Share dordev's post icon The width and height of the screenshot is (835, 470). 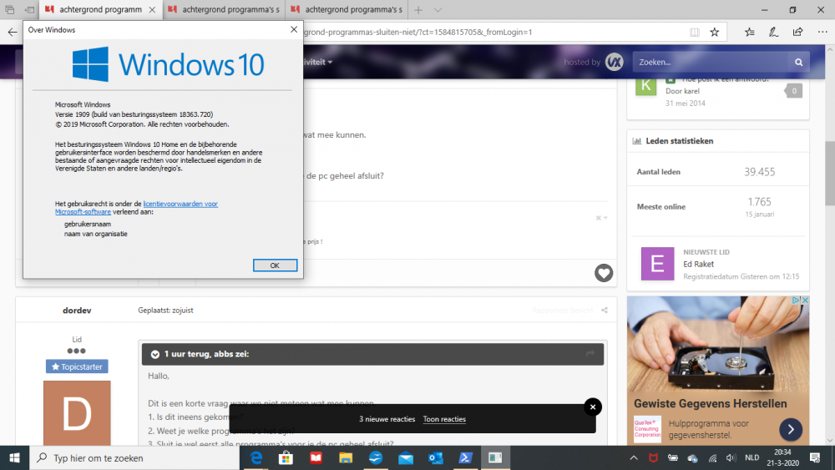tap(605, 311)
